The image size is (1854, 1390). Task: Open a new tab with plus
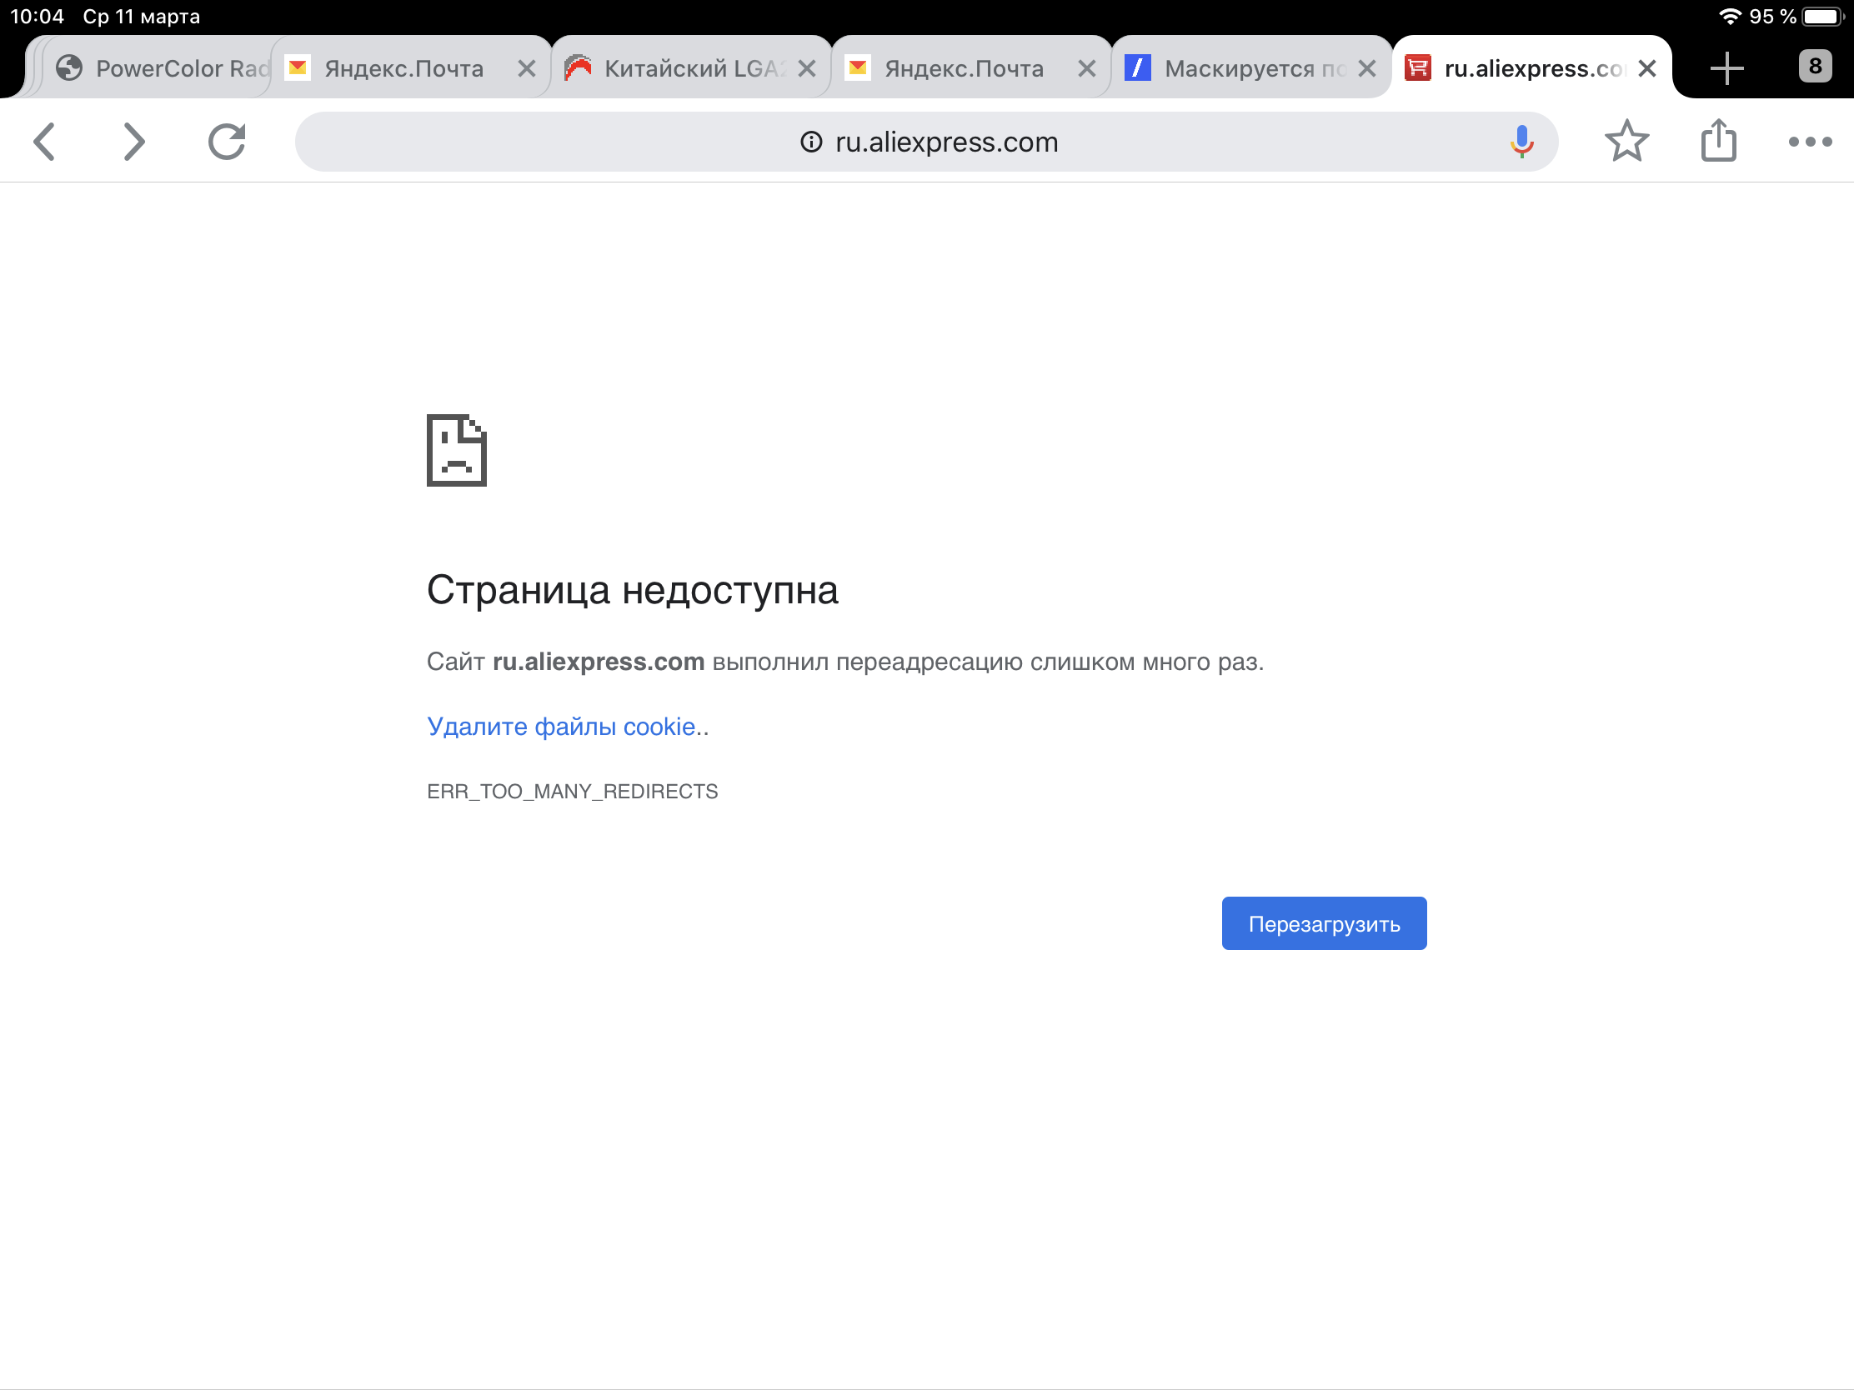click(x=1726, y=67)
